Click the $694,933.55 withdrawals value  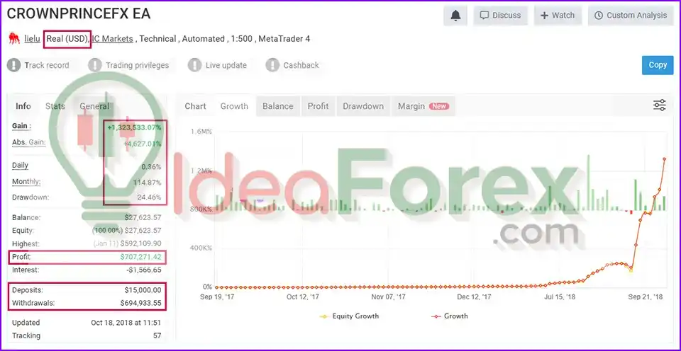140,304
